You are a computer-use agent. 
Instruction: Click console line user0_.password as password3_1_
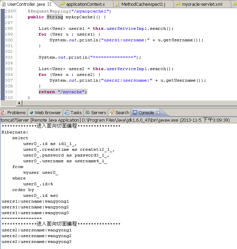coord(66,155)
